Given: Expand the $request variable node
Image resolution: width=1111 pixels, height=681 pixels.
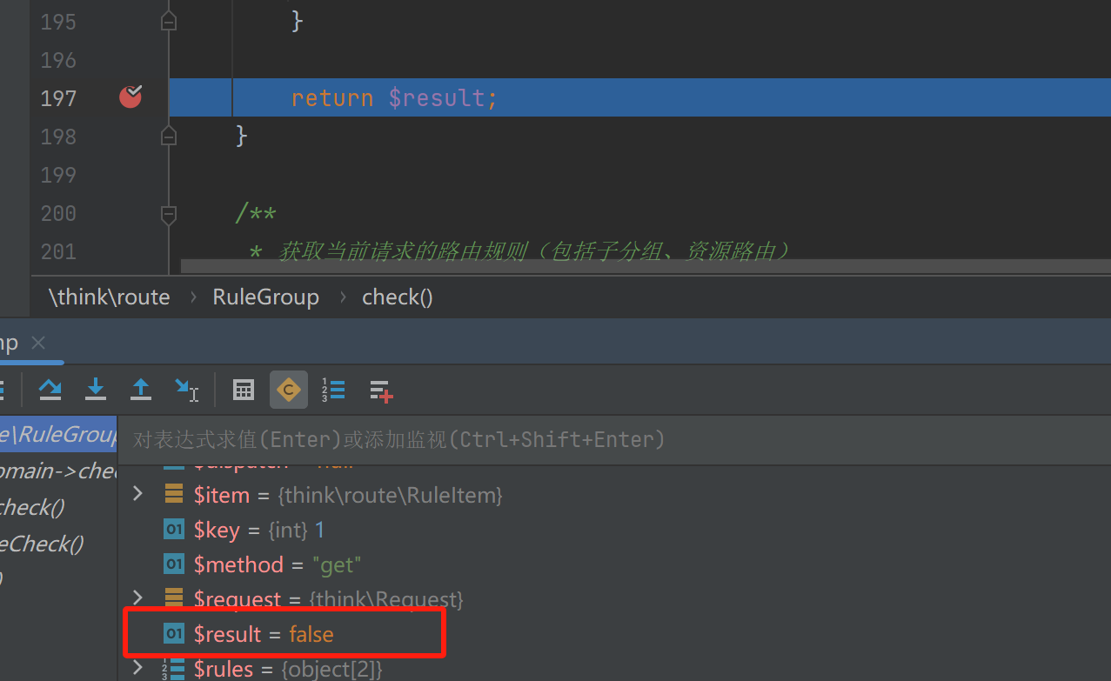Looking at the screenshot, I should point(137,598).
